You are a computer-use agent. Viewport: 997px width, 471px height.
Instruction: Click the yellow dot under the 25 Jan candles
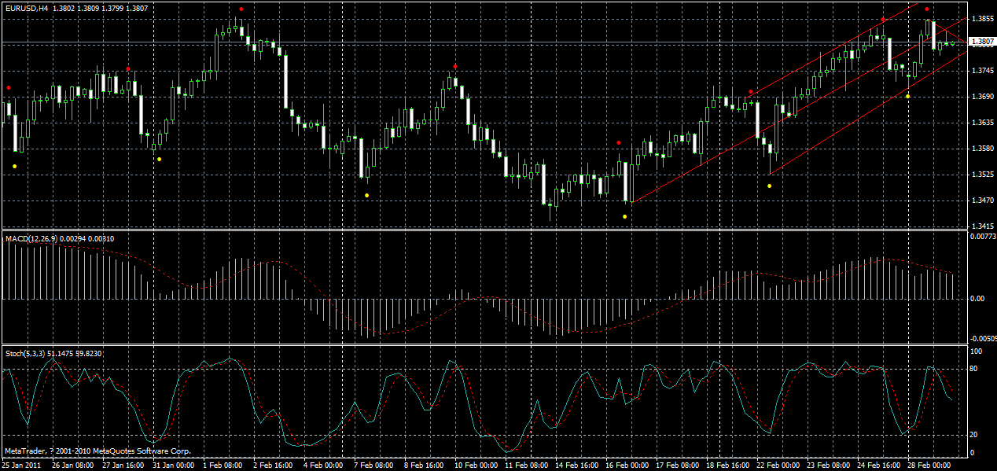tap(13, 165)
